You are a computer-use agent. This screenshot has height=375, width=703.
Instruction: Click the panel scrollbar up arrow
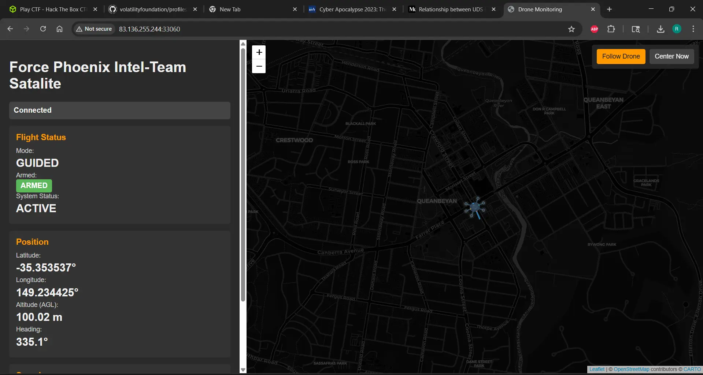[x=243, y=44]
